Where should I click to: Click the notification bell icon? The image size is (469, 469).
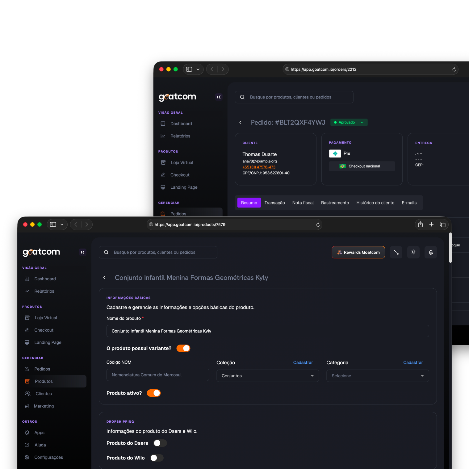[430, 252]
